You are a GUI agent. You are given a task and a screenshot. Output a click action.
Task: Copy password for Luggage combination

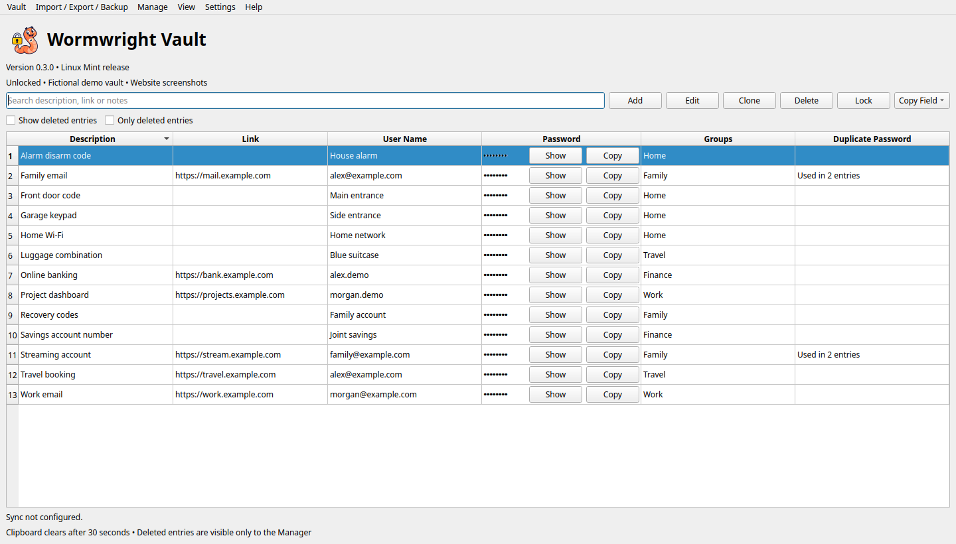[613, 255]
